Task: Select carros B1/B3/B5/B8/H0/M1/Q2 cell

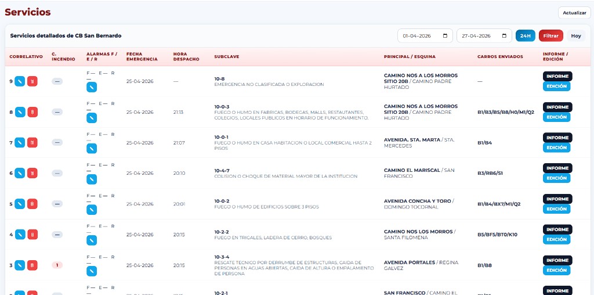Action: pos(506,112)
